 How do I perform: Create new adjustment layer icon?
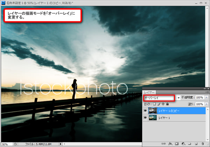183,143
